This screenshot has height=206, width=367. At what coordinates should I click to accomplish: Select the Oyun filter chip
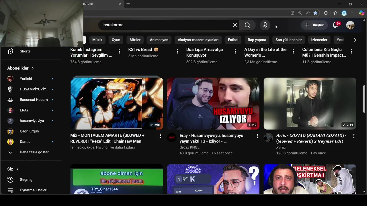pos(116,40)
